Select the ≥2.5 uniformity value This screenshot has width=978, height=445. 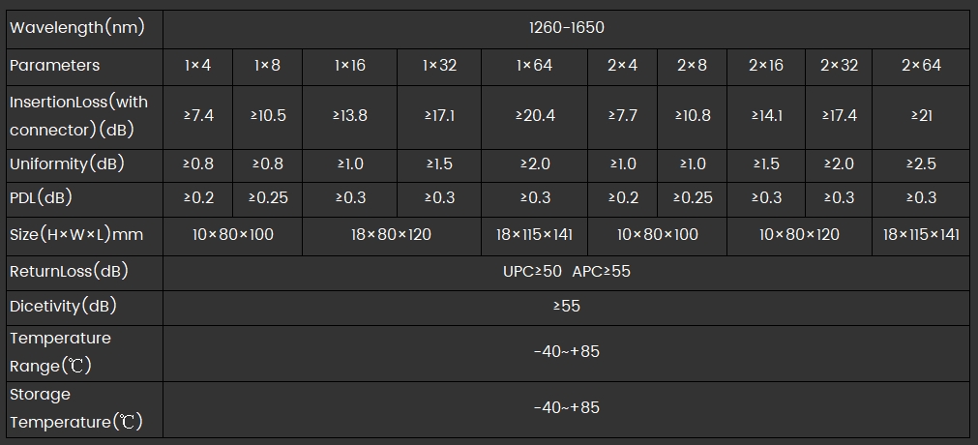coord(921,165)
